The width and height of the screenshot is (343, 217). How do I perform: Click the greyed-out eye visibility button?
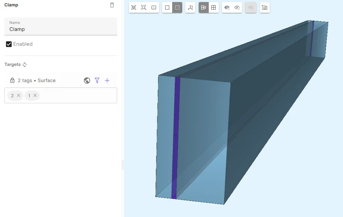251,7
